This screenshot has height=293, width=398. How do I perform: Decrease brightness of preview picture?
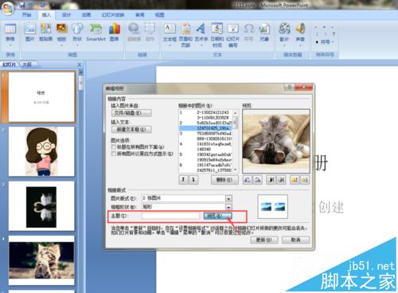pyautogui.click(x=305, y=180)
